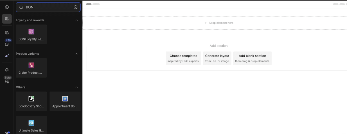Screen dimensions: 347x134
Task: Click the Add blank section button
Action: (x=252, y=58)
